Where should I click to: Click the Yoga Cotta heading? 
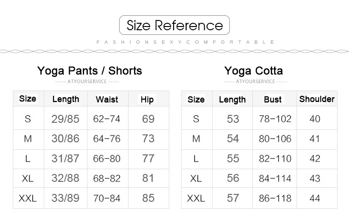(x=253, y=71)
